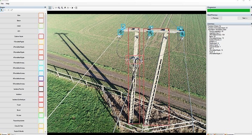Screen dimensions: 252x135
Task: Click the shapes list scroll down arrow
Action: (x=45, y=132)
